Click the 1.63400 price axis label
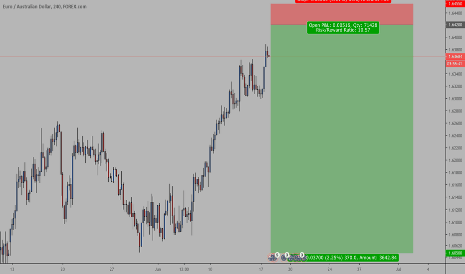 click(x=455, y=74)
